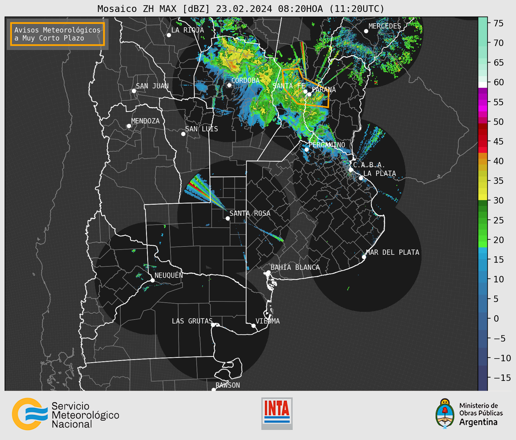The image size is (516, 440).
Task: Click the PERGAMINO city label
Action: (327, 145)
